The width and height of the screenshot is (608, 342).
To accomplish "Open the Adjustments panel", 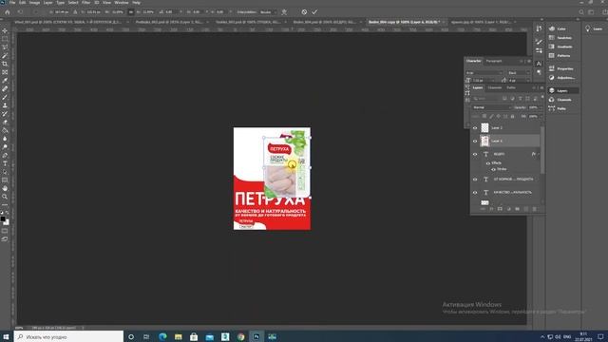I will click(x=561, y=78).
